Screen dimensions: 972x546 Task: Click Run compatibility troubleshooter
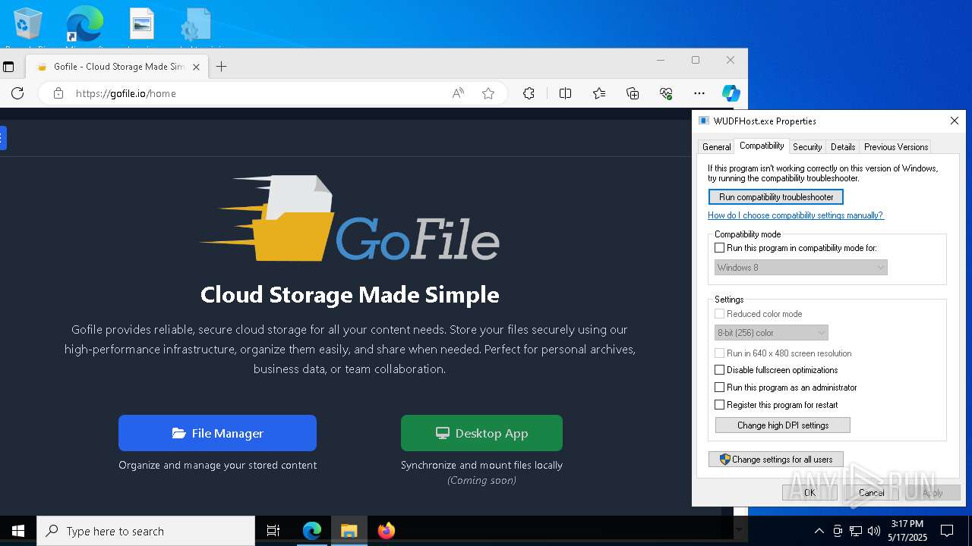(x=776, y=197)
